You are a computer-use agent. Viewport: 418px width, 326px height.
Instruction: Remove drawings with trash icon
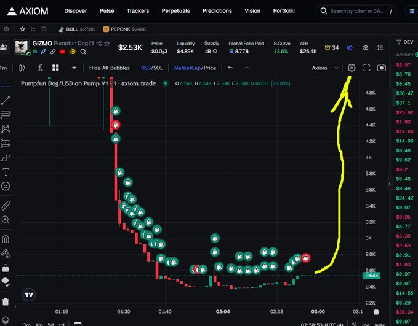(x=6, y=301)
